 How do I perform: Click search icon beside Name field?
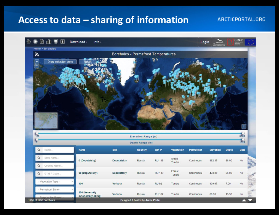(39, 150)
